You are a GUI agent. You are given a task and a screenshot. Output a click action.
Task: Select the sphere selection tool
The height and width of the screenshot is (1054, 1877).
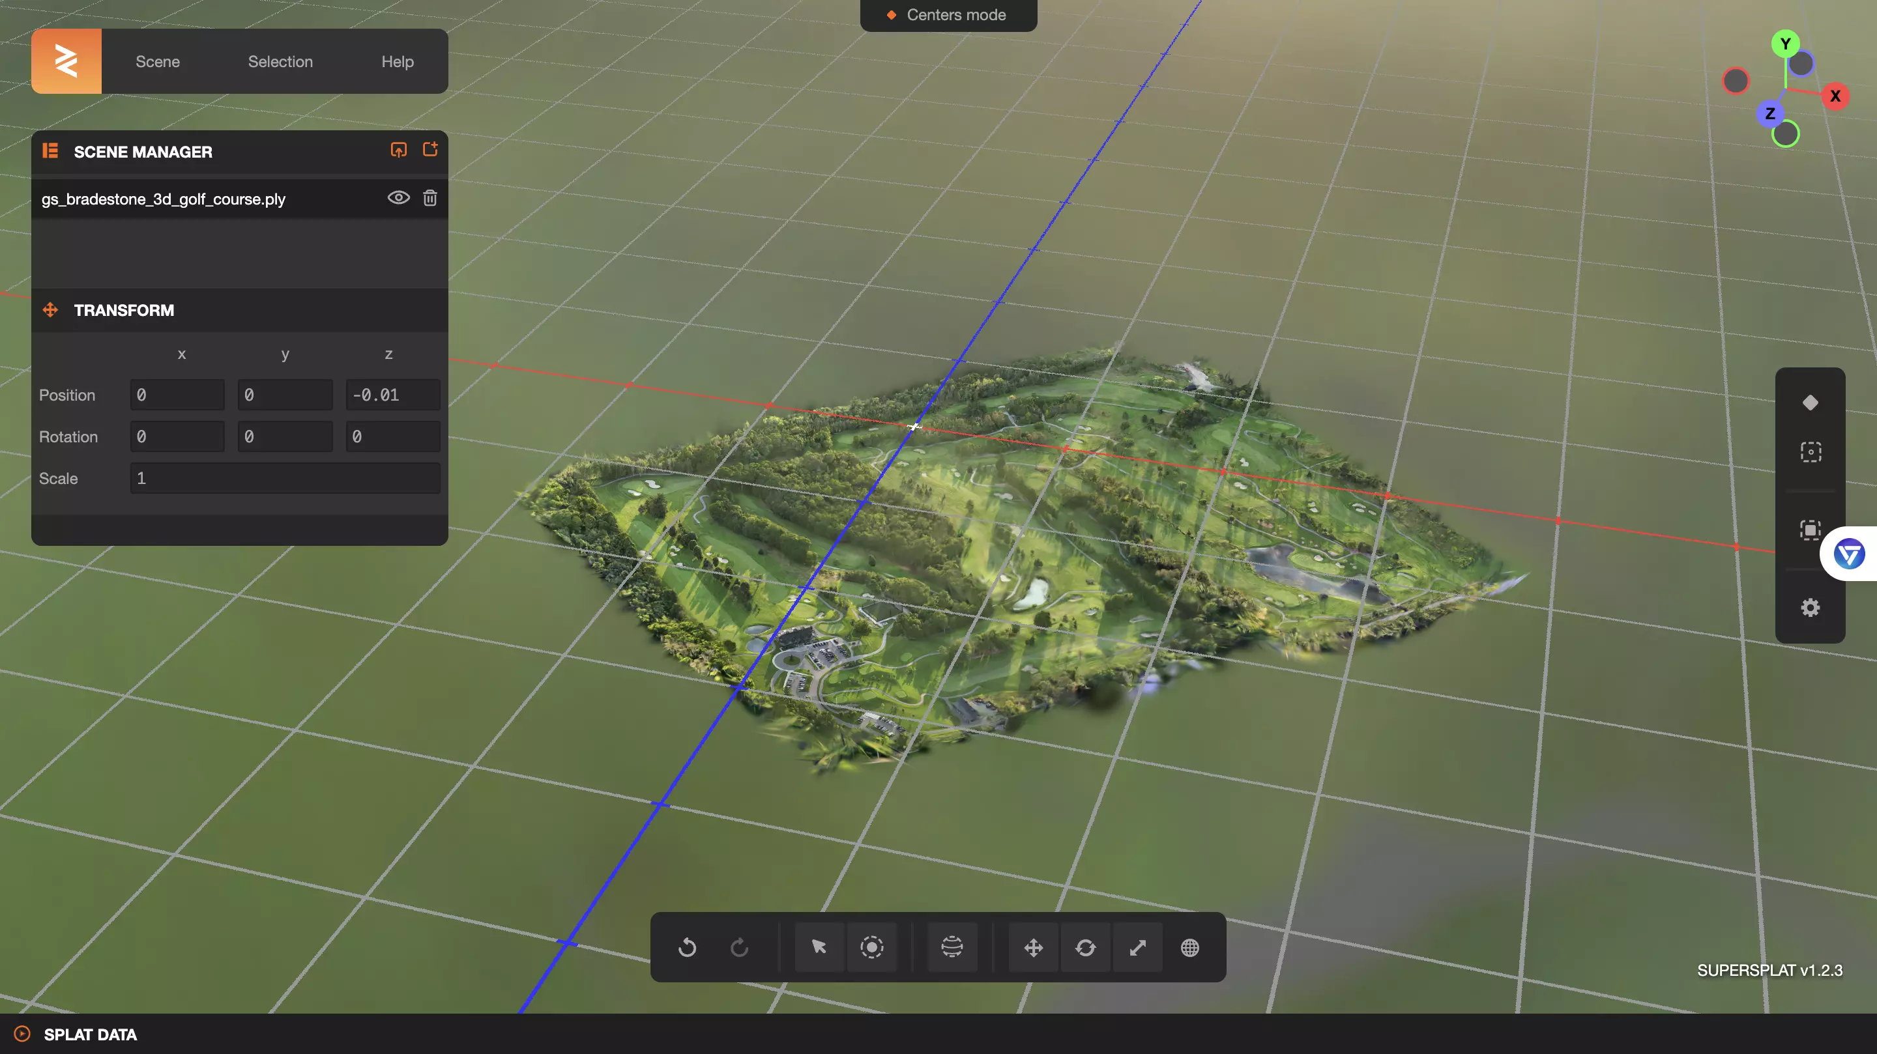point(952,947)
